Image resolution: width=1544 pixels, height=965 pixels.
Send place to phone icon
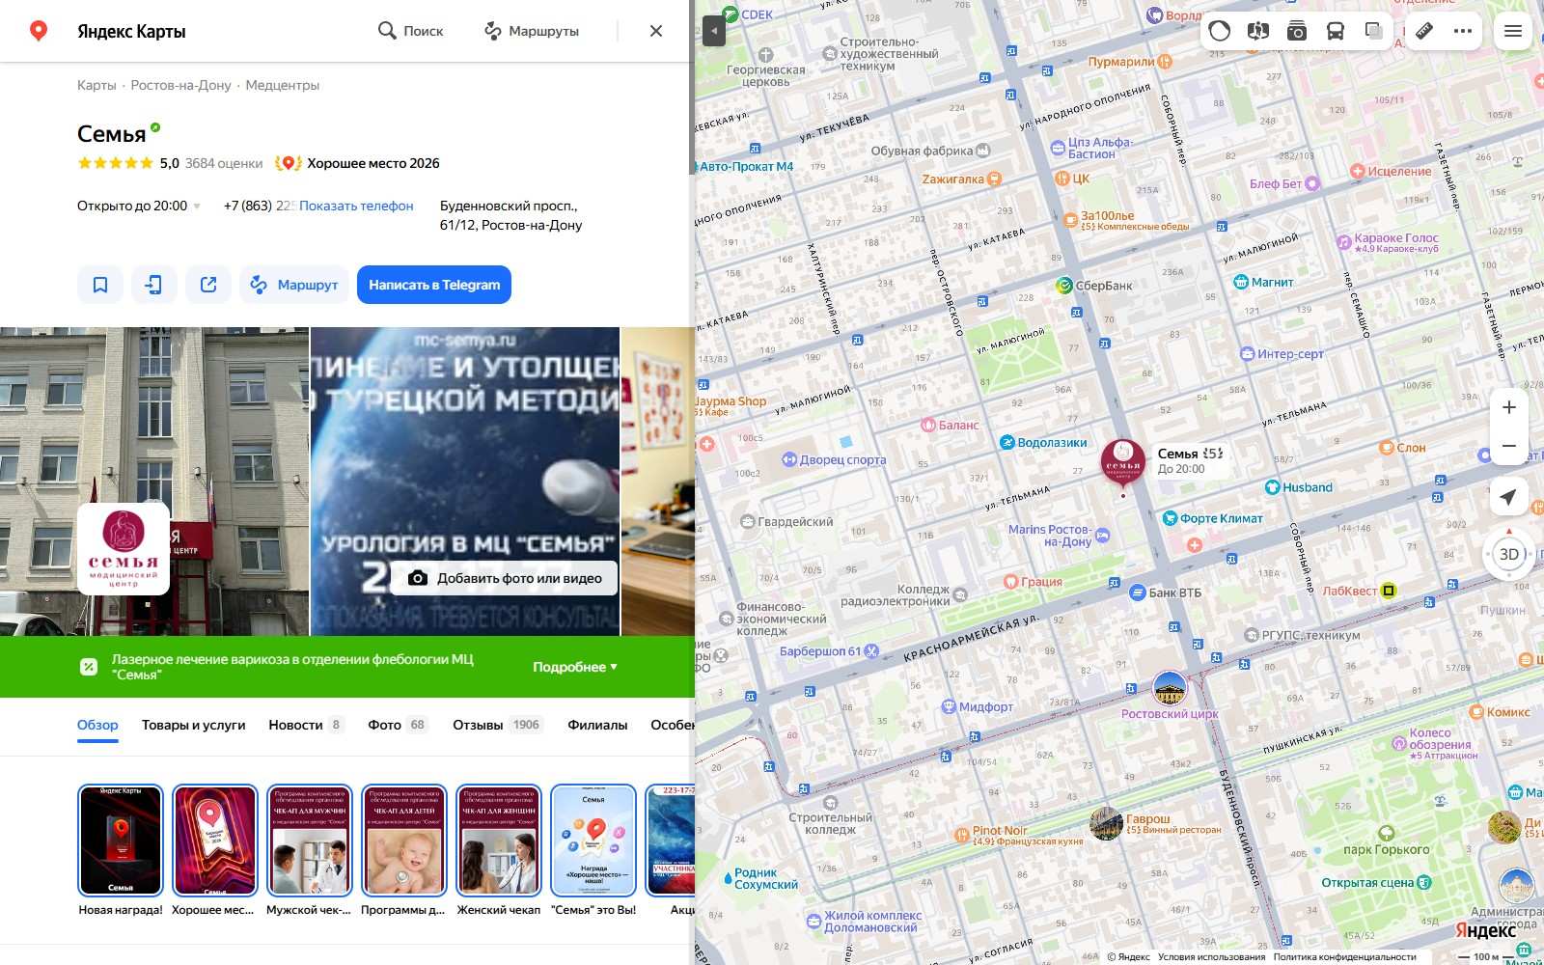click(154, 285)
